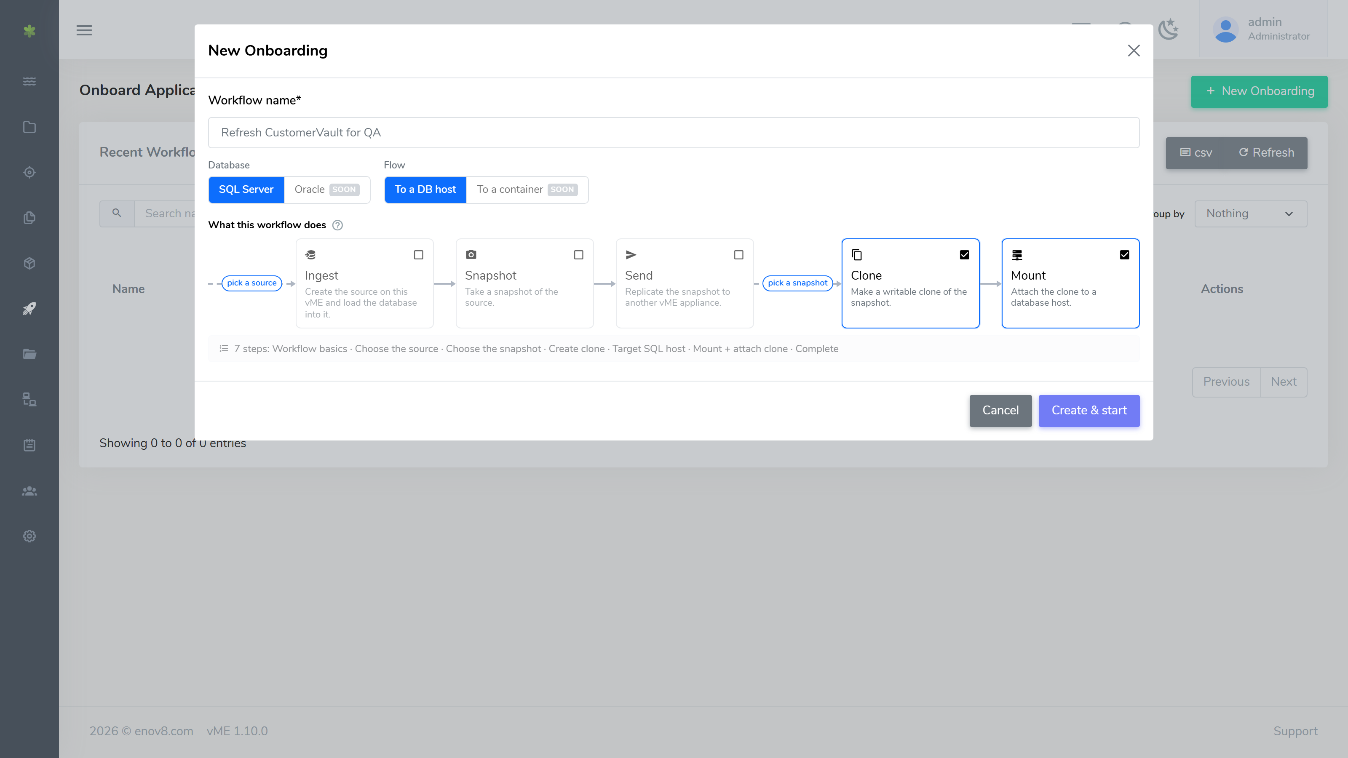Open the open-folder sidebar item
This screenshot has height=758, width=1348.
[29, 354]
